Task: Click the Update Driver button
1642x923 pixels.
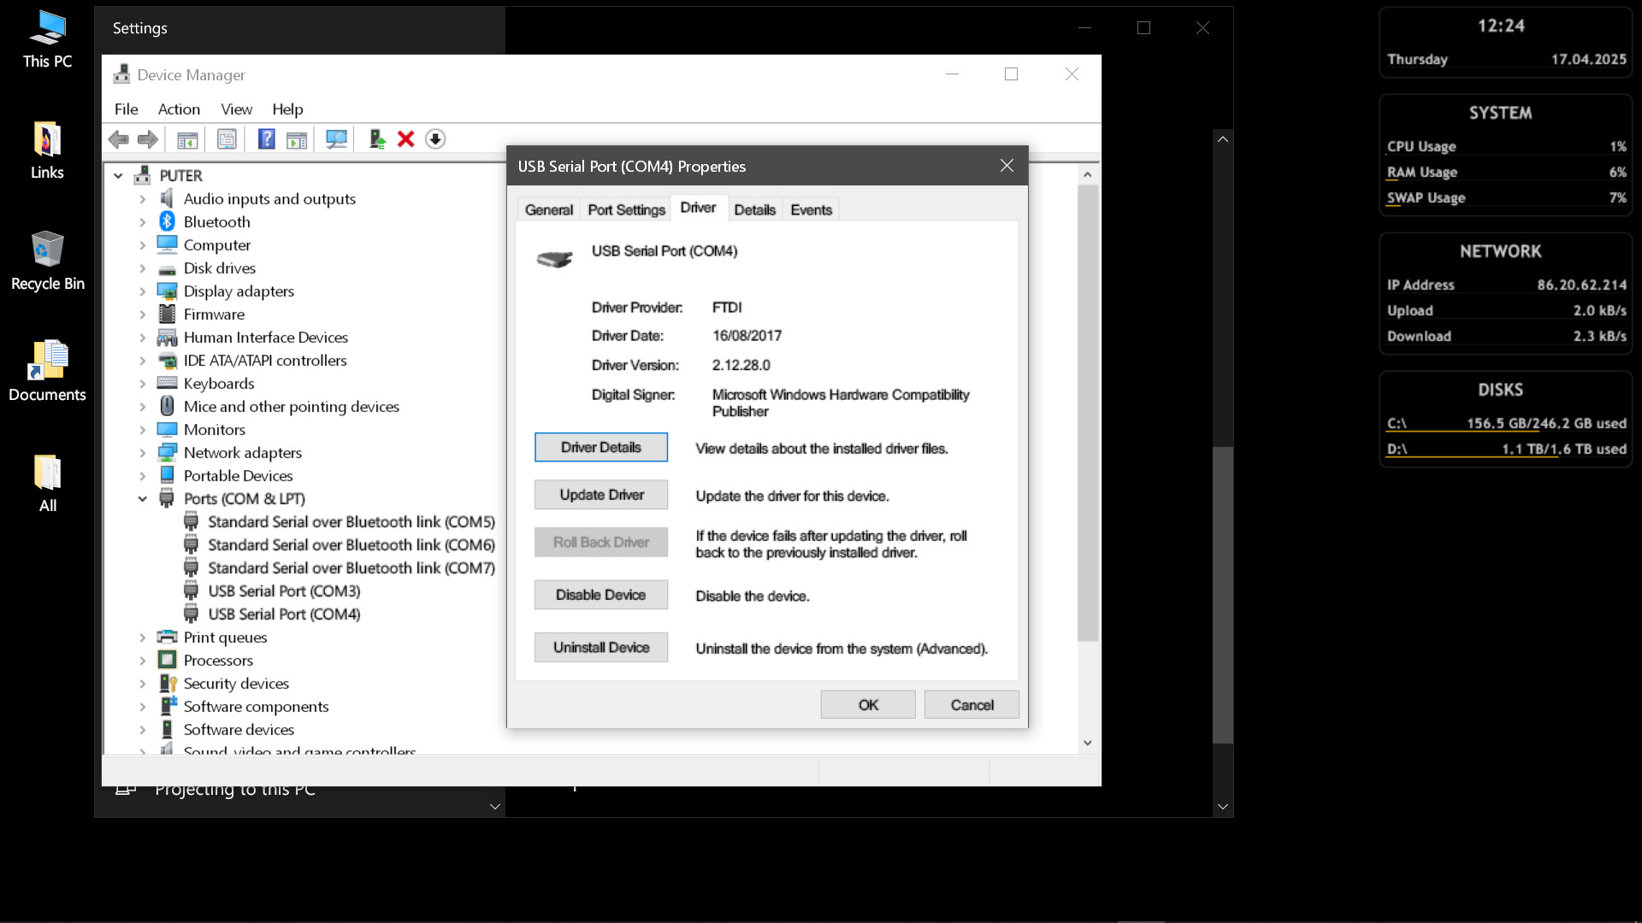Action: click(x=601, y=495)
